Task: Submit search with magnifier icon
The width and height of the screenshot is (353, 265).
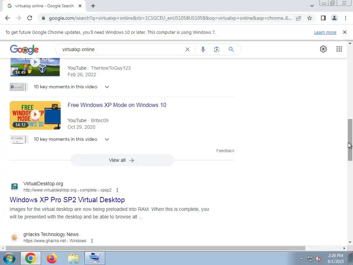Action: pyautogui.click(x=231, y=49)
